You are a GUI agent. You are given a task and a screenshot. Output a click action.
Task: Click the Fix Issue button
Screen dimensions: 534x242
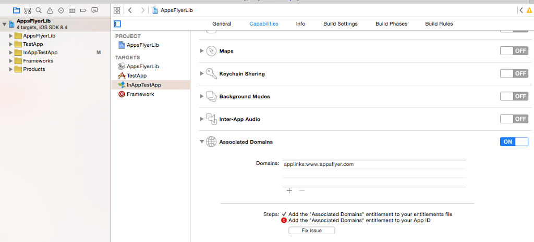pyautogui.click(x=312, y=231)
